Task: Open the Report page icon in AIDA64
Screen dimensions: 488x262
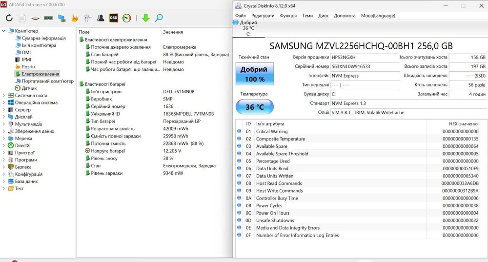Action: pos(22,18)
